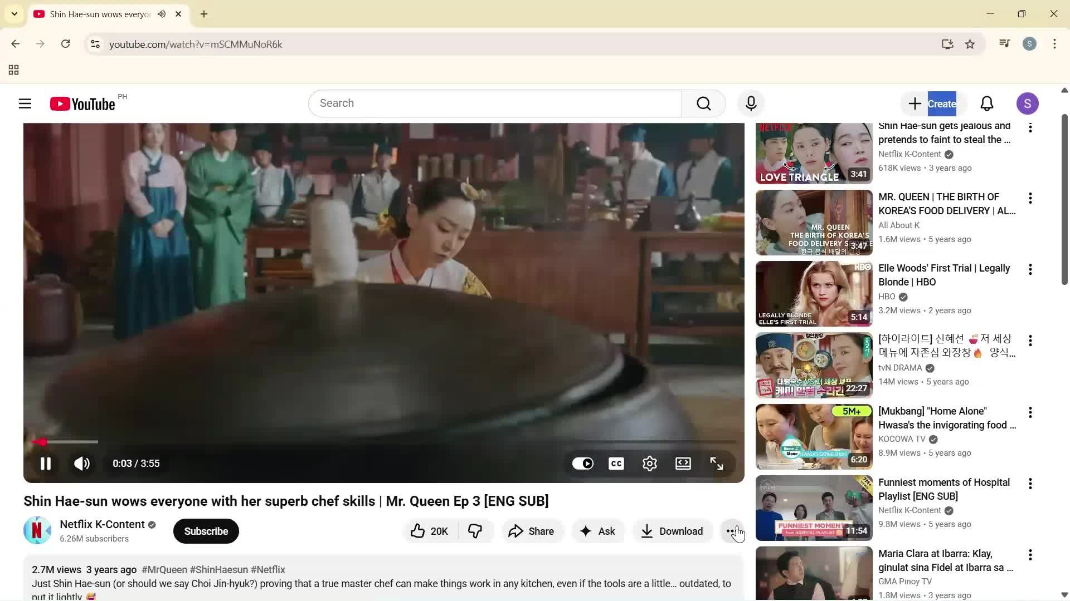Open the YouTube guide hamburger menu

25,103
